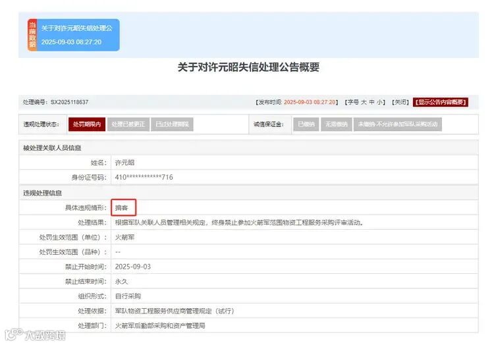This screenshot has height=345, width=494.
Task: Open the 当前数据 tab for 许元昭 announcement
Action: coord(73,35)
